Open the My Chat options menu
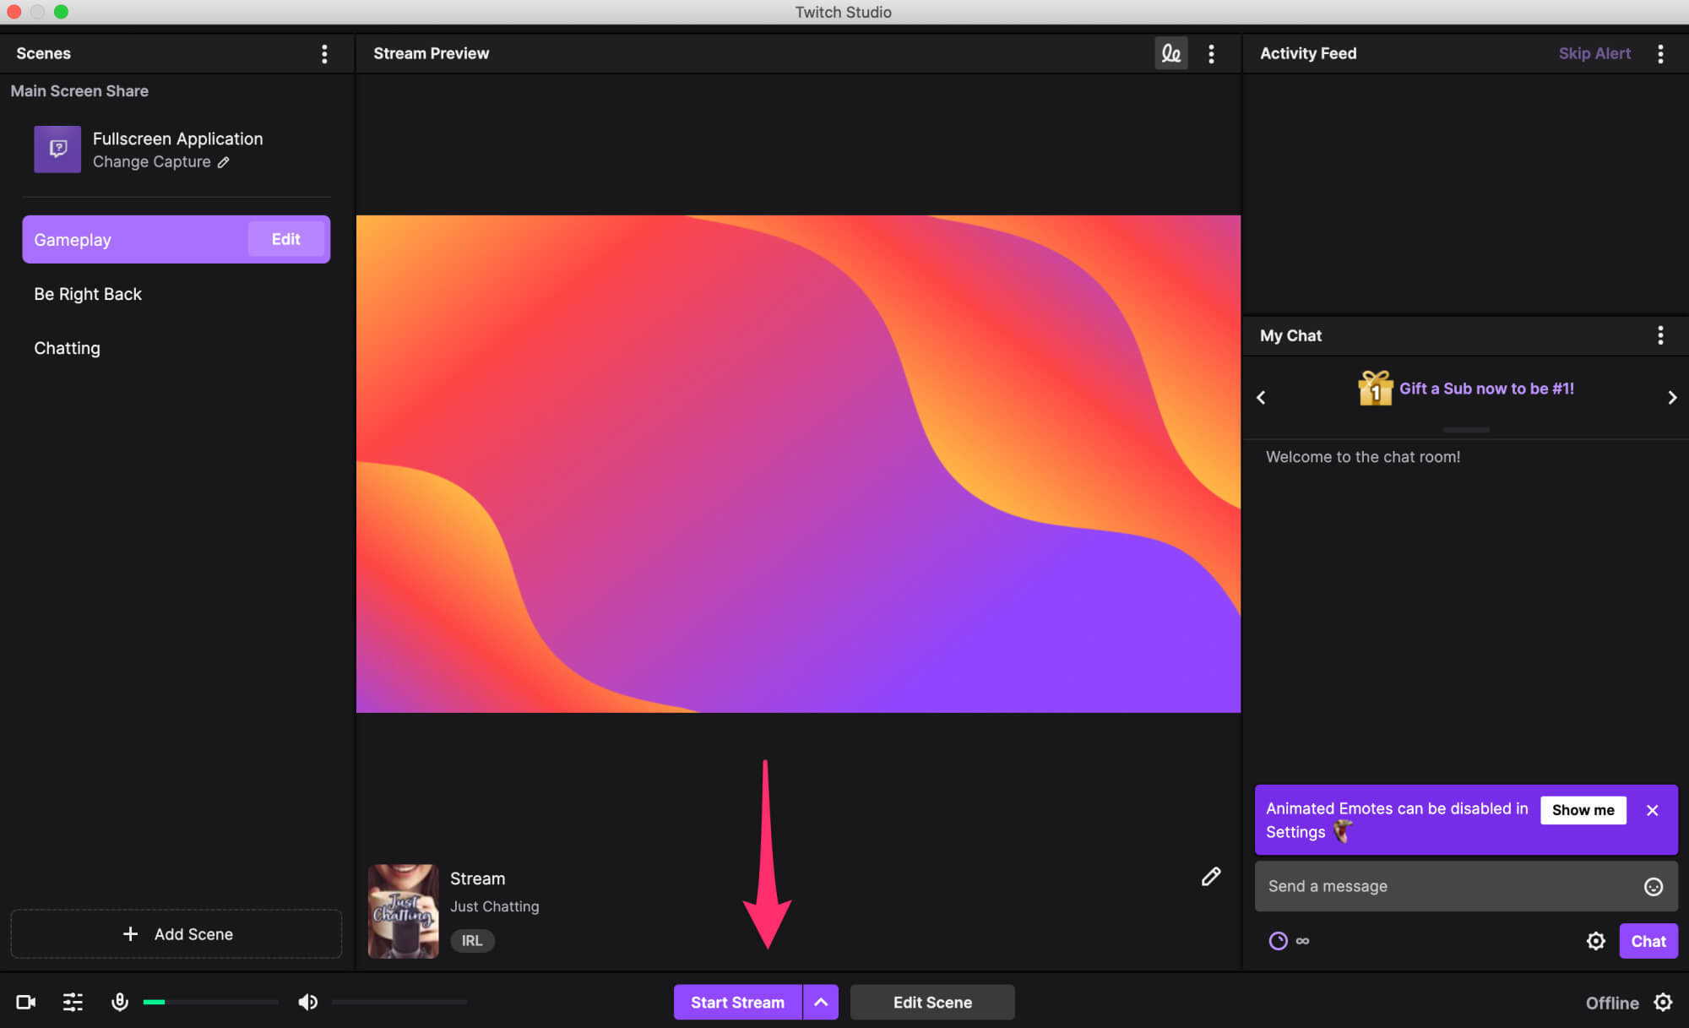 click(x=1660, y=335)
